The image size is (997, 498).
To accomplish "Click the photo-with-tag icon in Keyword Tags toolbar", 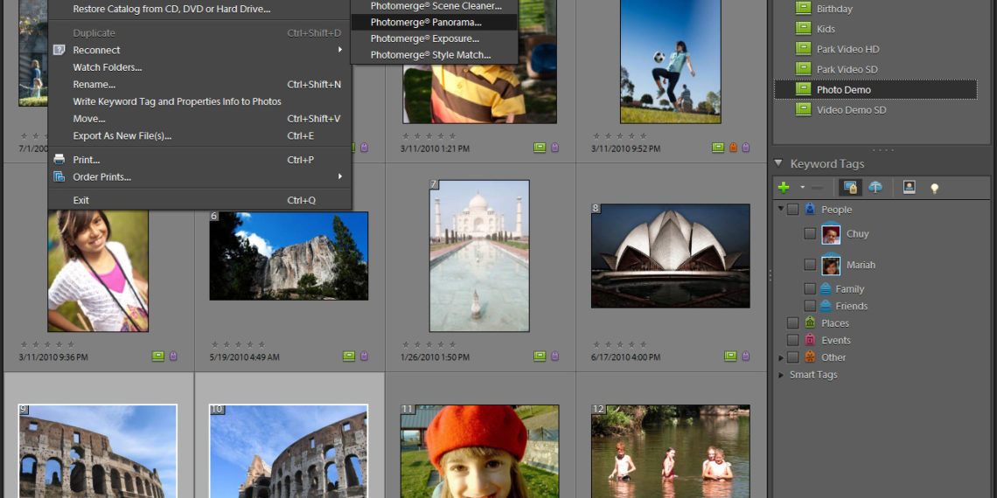I will (x=850, y=187).
